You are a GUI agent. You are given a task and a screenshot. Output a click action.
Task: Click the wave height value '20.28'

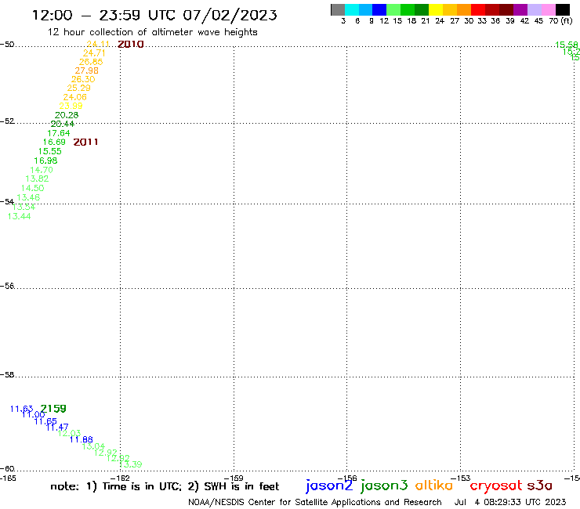(67, 115)
